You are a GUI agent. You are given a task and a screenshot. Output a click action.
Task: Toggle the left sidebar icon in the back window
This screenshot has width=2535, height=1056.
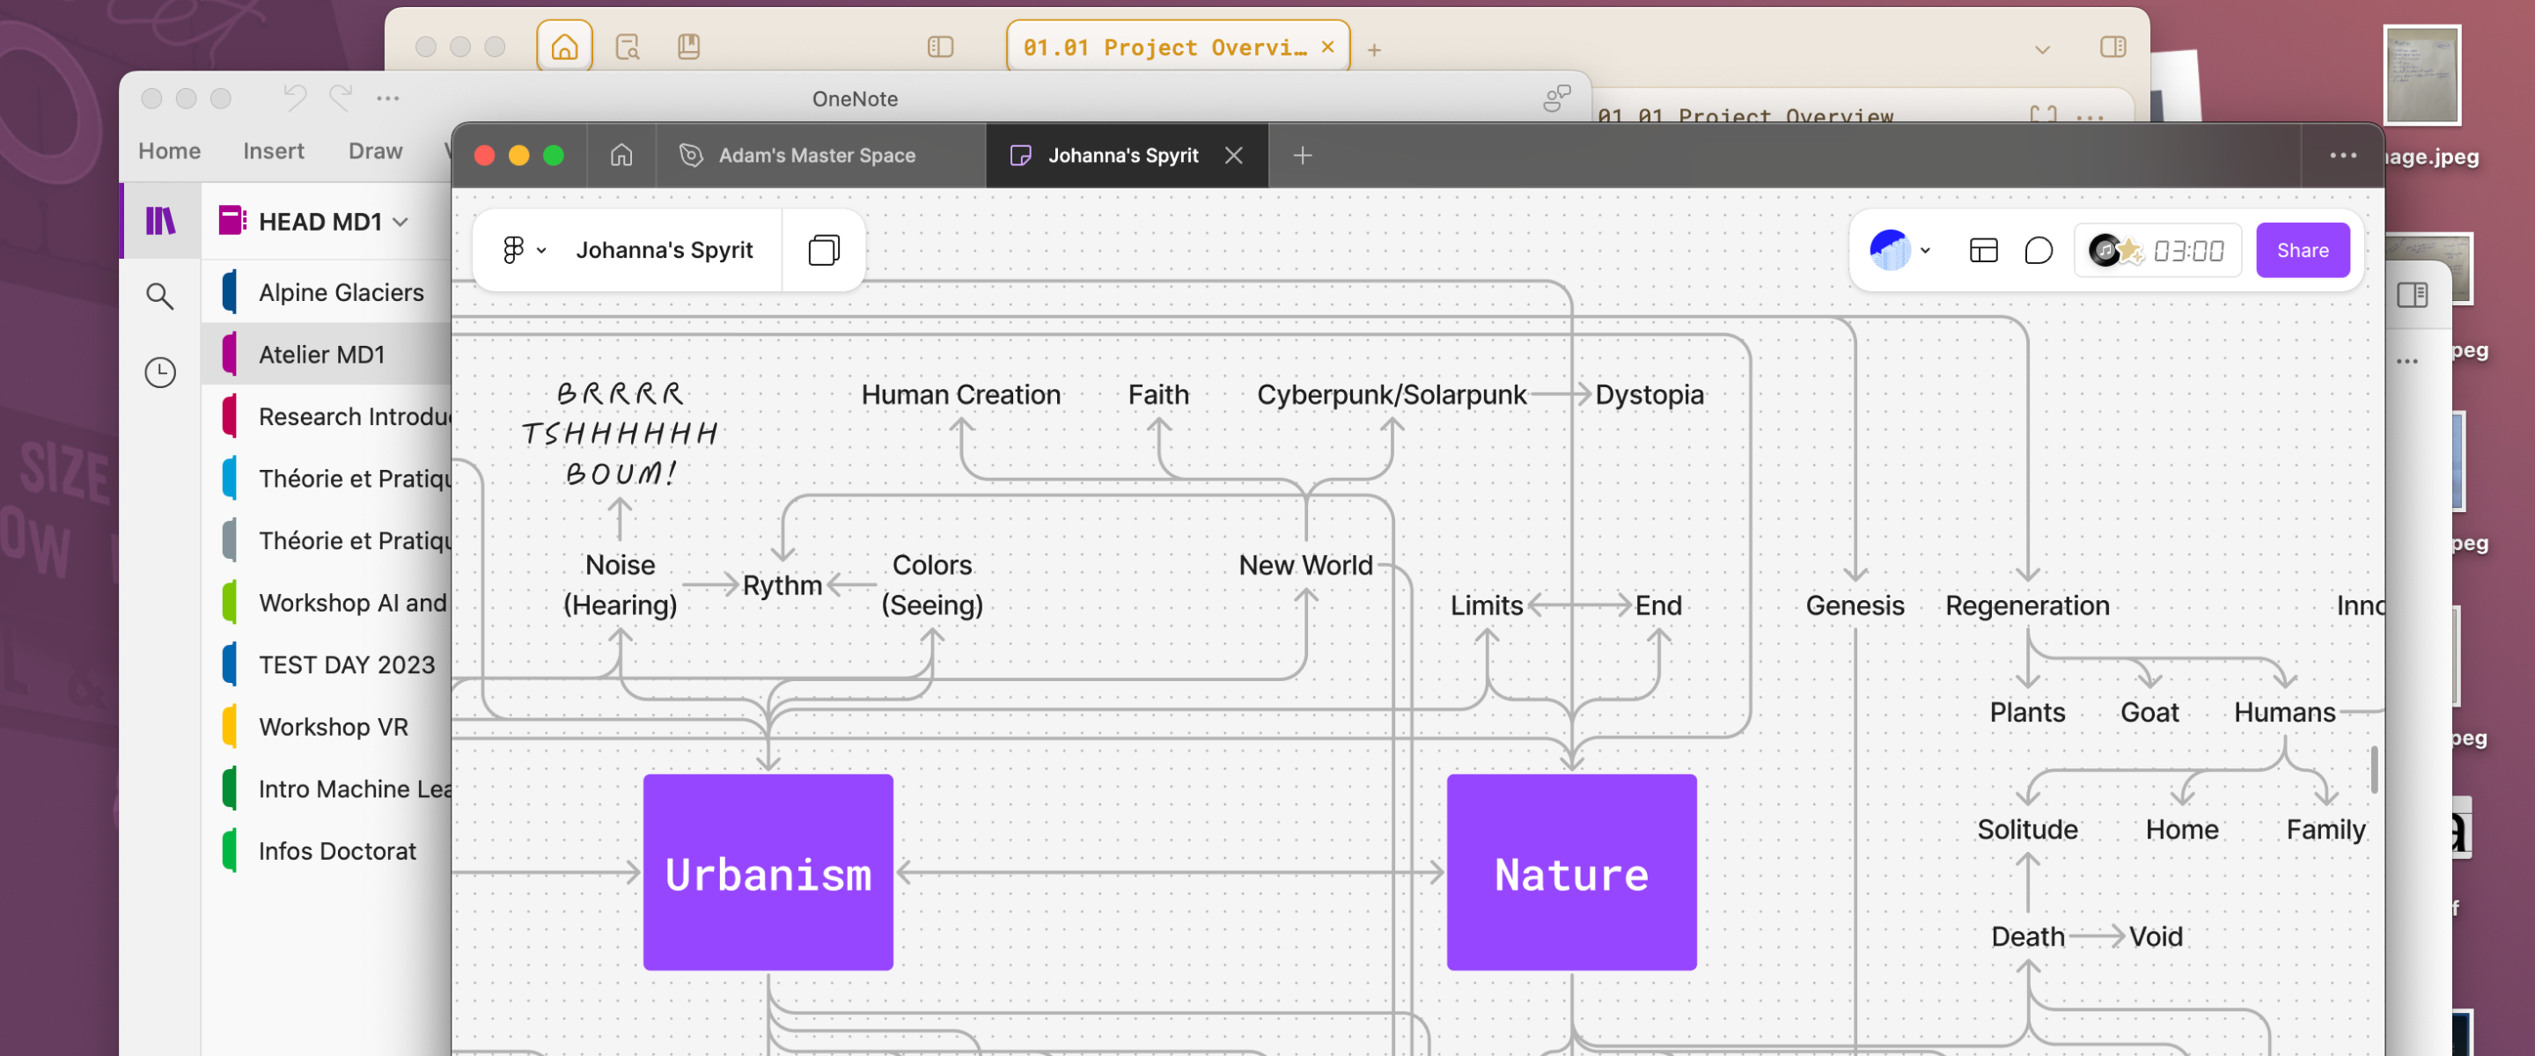point(940,47)
